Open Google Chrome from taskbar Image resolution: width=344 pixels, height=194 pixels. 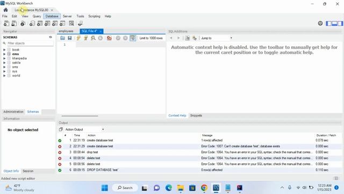[x=204, y=188]
